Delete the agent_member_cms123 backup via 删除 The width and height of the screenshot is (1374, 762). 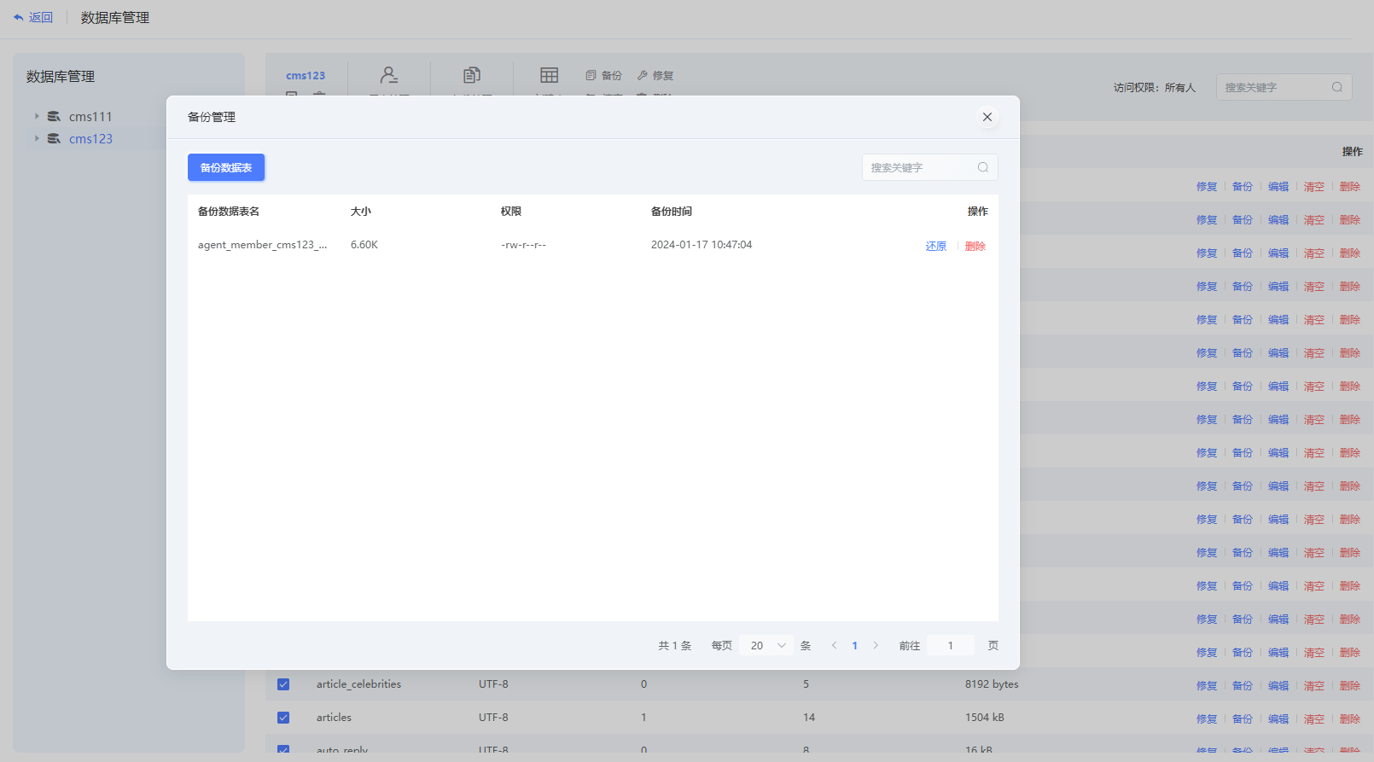point(975,246)
